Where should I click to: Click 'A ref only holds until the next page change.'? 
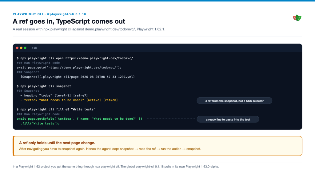pyautogui.click(x=57, y=143)
